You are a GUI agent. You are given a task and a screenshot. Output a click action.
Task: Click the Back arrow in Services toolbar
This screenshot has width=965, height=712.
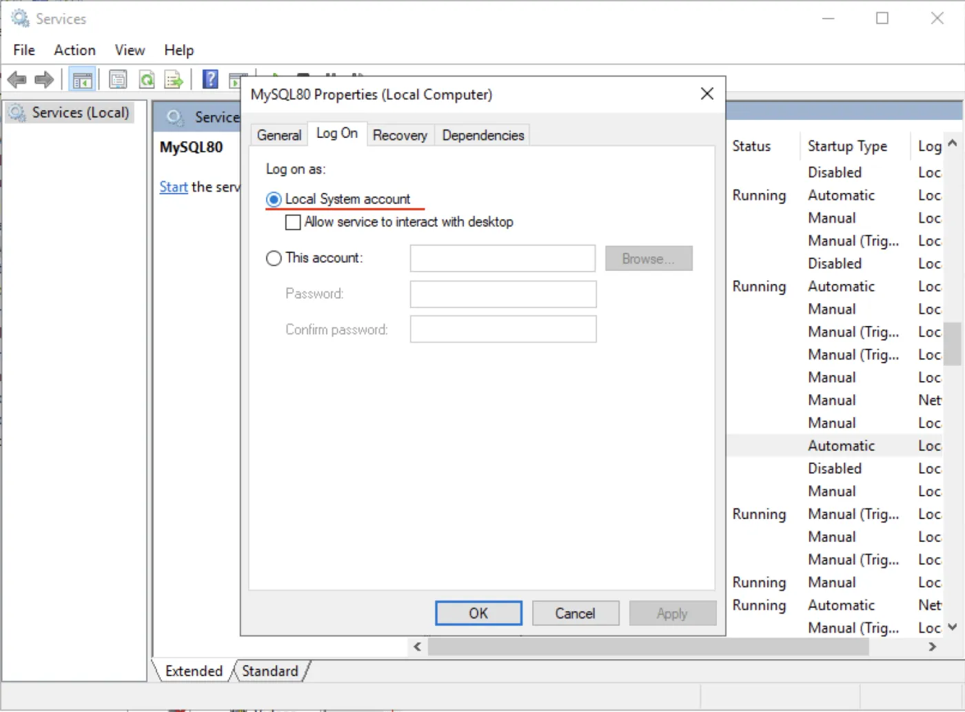pos(17,80)
